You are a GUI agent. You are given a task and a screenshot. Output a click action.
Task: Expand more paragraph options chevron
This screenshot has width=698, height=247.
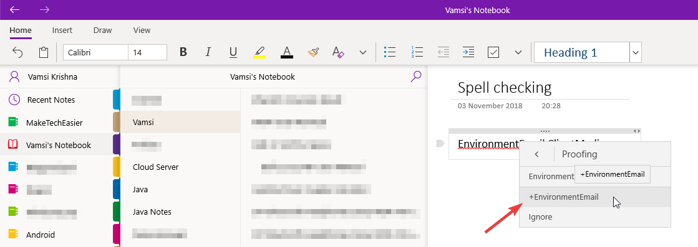[x=518, y=52]
